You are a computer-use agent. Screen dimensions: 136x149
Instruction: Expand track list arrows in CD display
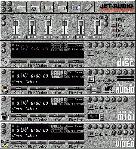tap(49, 44)
